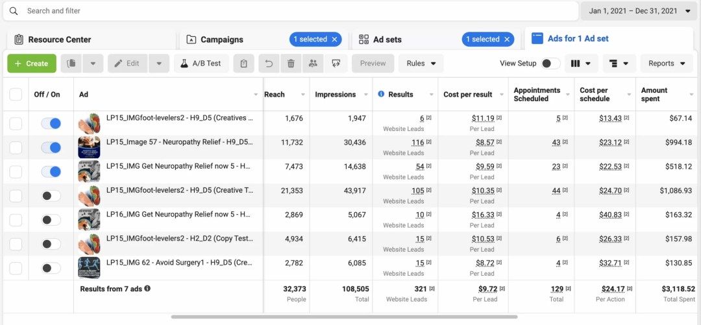Click the clipboard icon beside A/B Test
The width and height of the screenshot is (701, 325).
click(x=243, y=64)
